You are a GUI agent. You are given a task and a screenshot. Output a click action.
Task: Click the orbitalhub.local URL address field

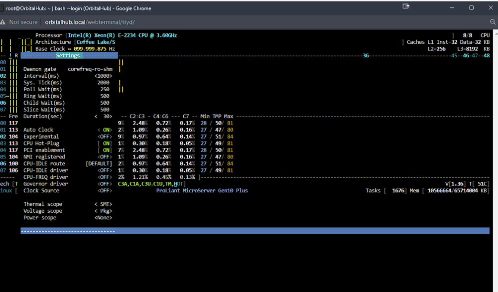(90, 22)
